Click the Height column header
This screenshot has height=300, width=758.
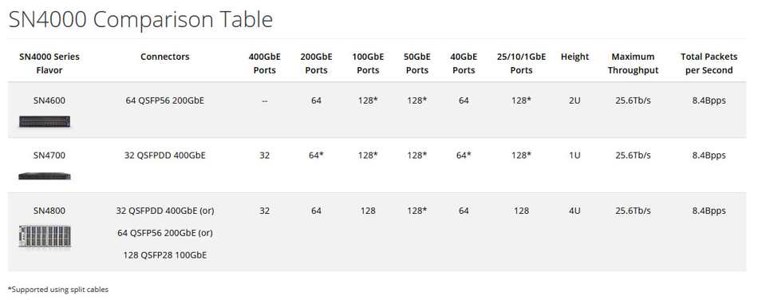pos(574,57)
